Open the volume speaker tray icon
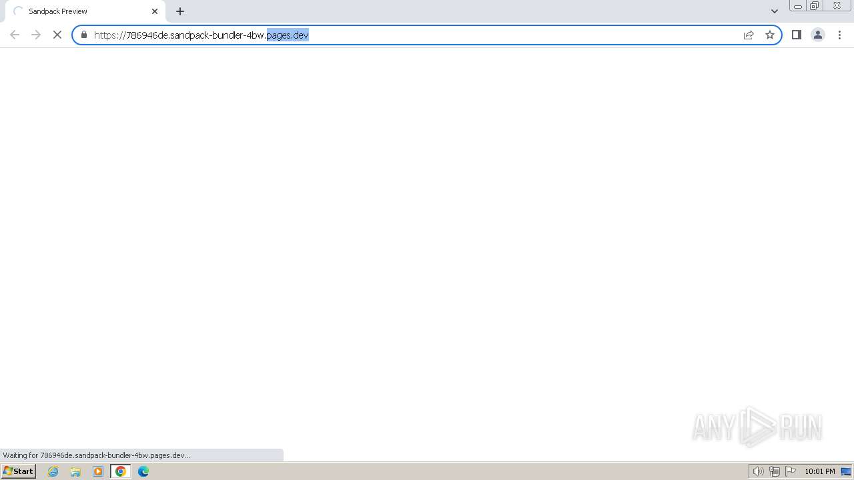Screen dimensions: 854x480 (x=758, y=471)
